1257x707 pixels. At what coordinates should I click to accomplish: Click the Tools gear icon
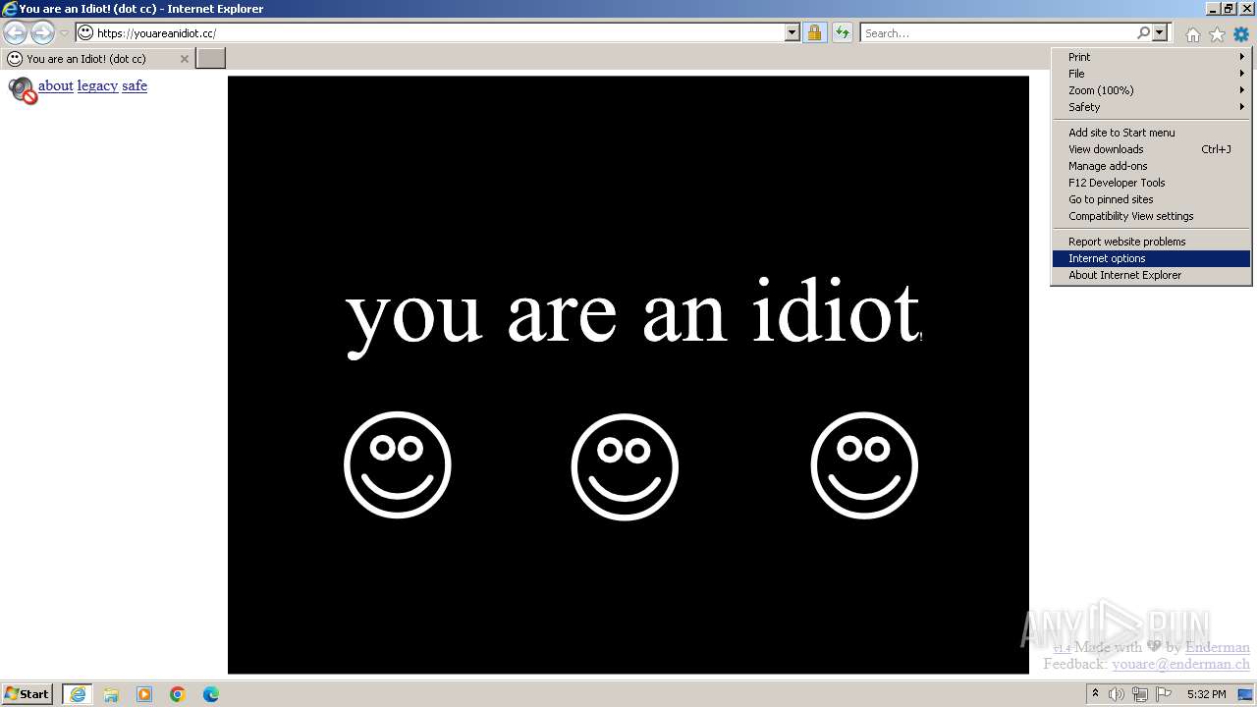[1241, 34]
